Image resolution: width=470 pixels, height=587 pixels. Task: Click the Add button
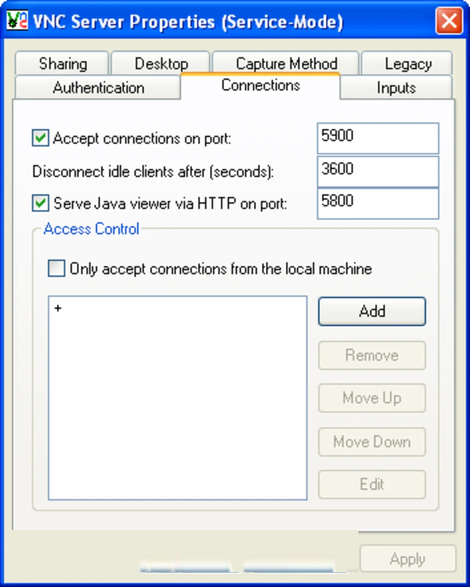372,311
